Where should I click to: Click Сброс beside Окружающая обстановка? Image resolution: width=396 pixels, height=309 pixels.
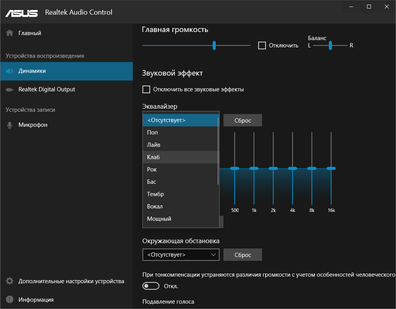(x=242, y=255)
